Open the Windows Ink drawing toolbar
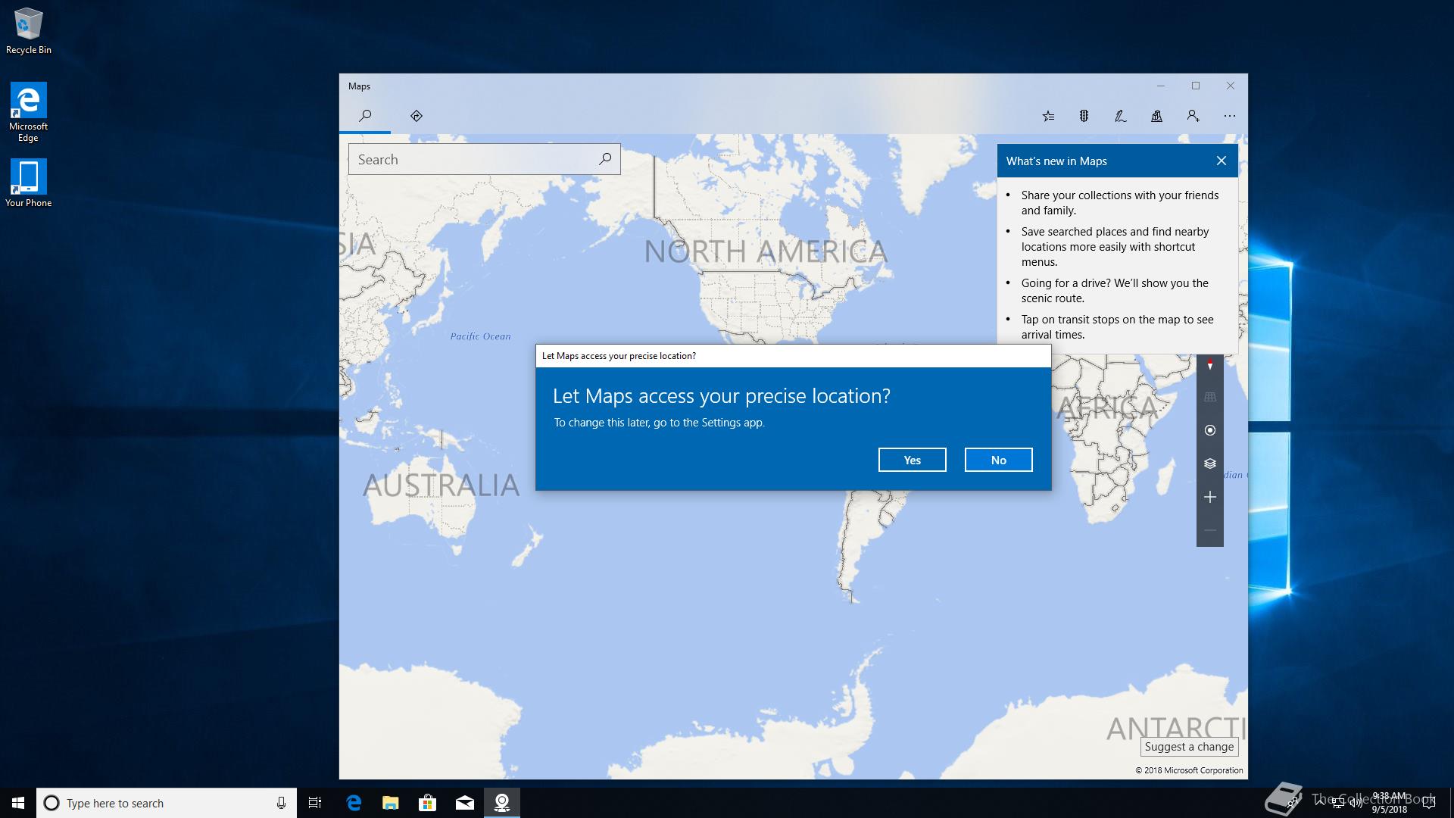 1120,116
